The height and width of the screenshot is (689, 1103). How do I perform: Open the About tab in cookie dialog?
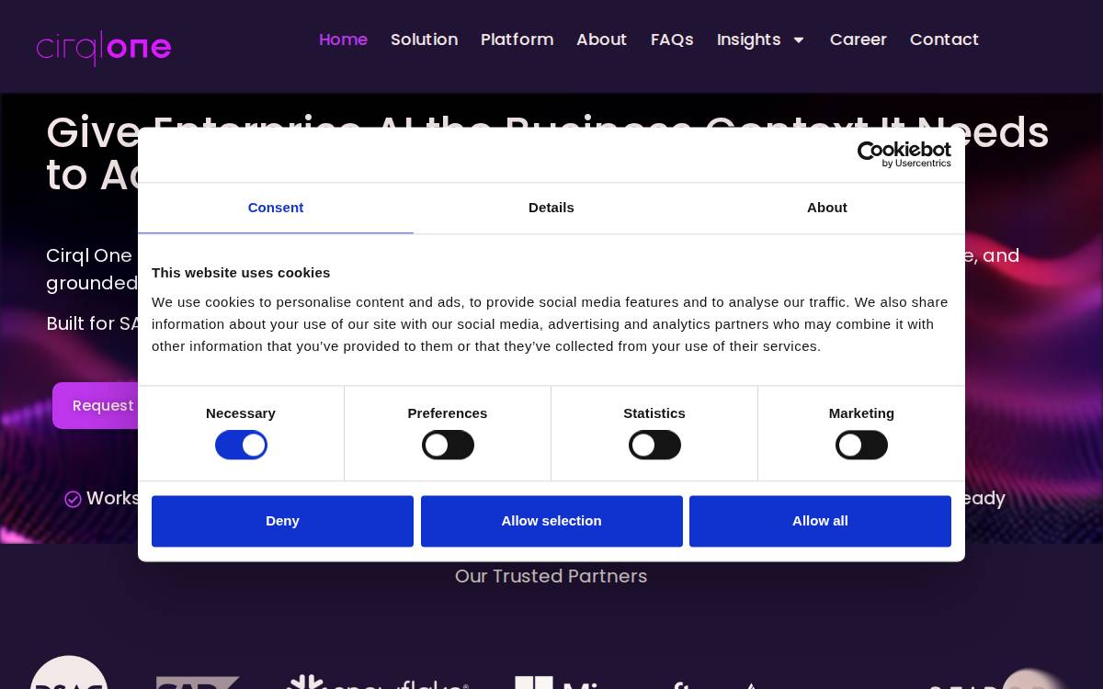click(827, 208)
